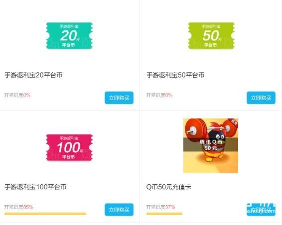This screenshot has height=225, width=282.
Task: Open the 手游返利宝100平台币 title
Action: tap(35, 187)
